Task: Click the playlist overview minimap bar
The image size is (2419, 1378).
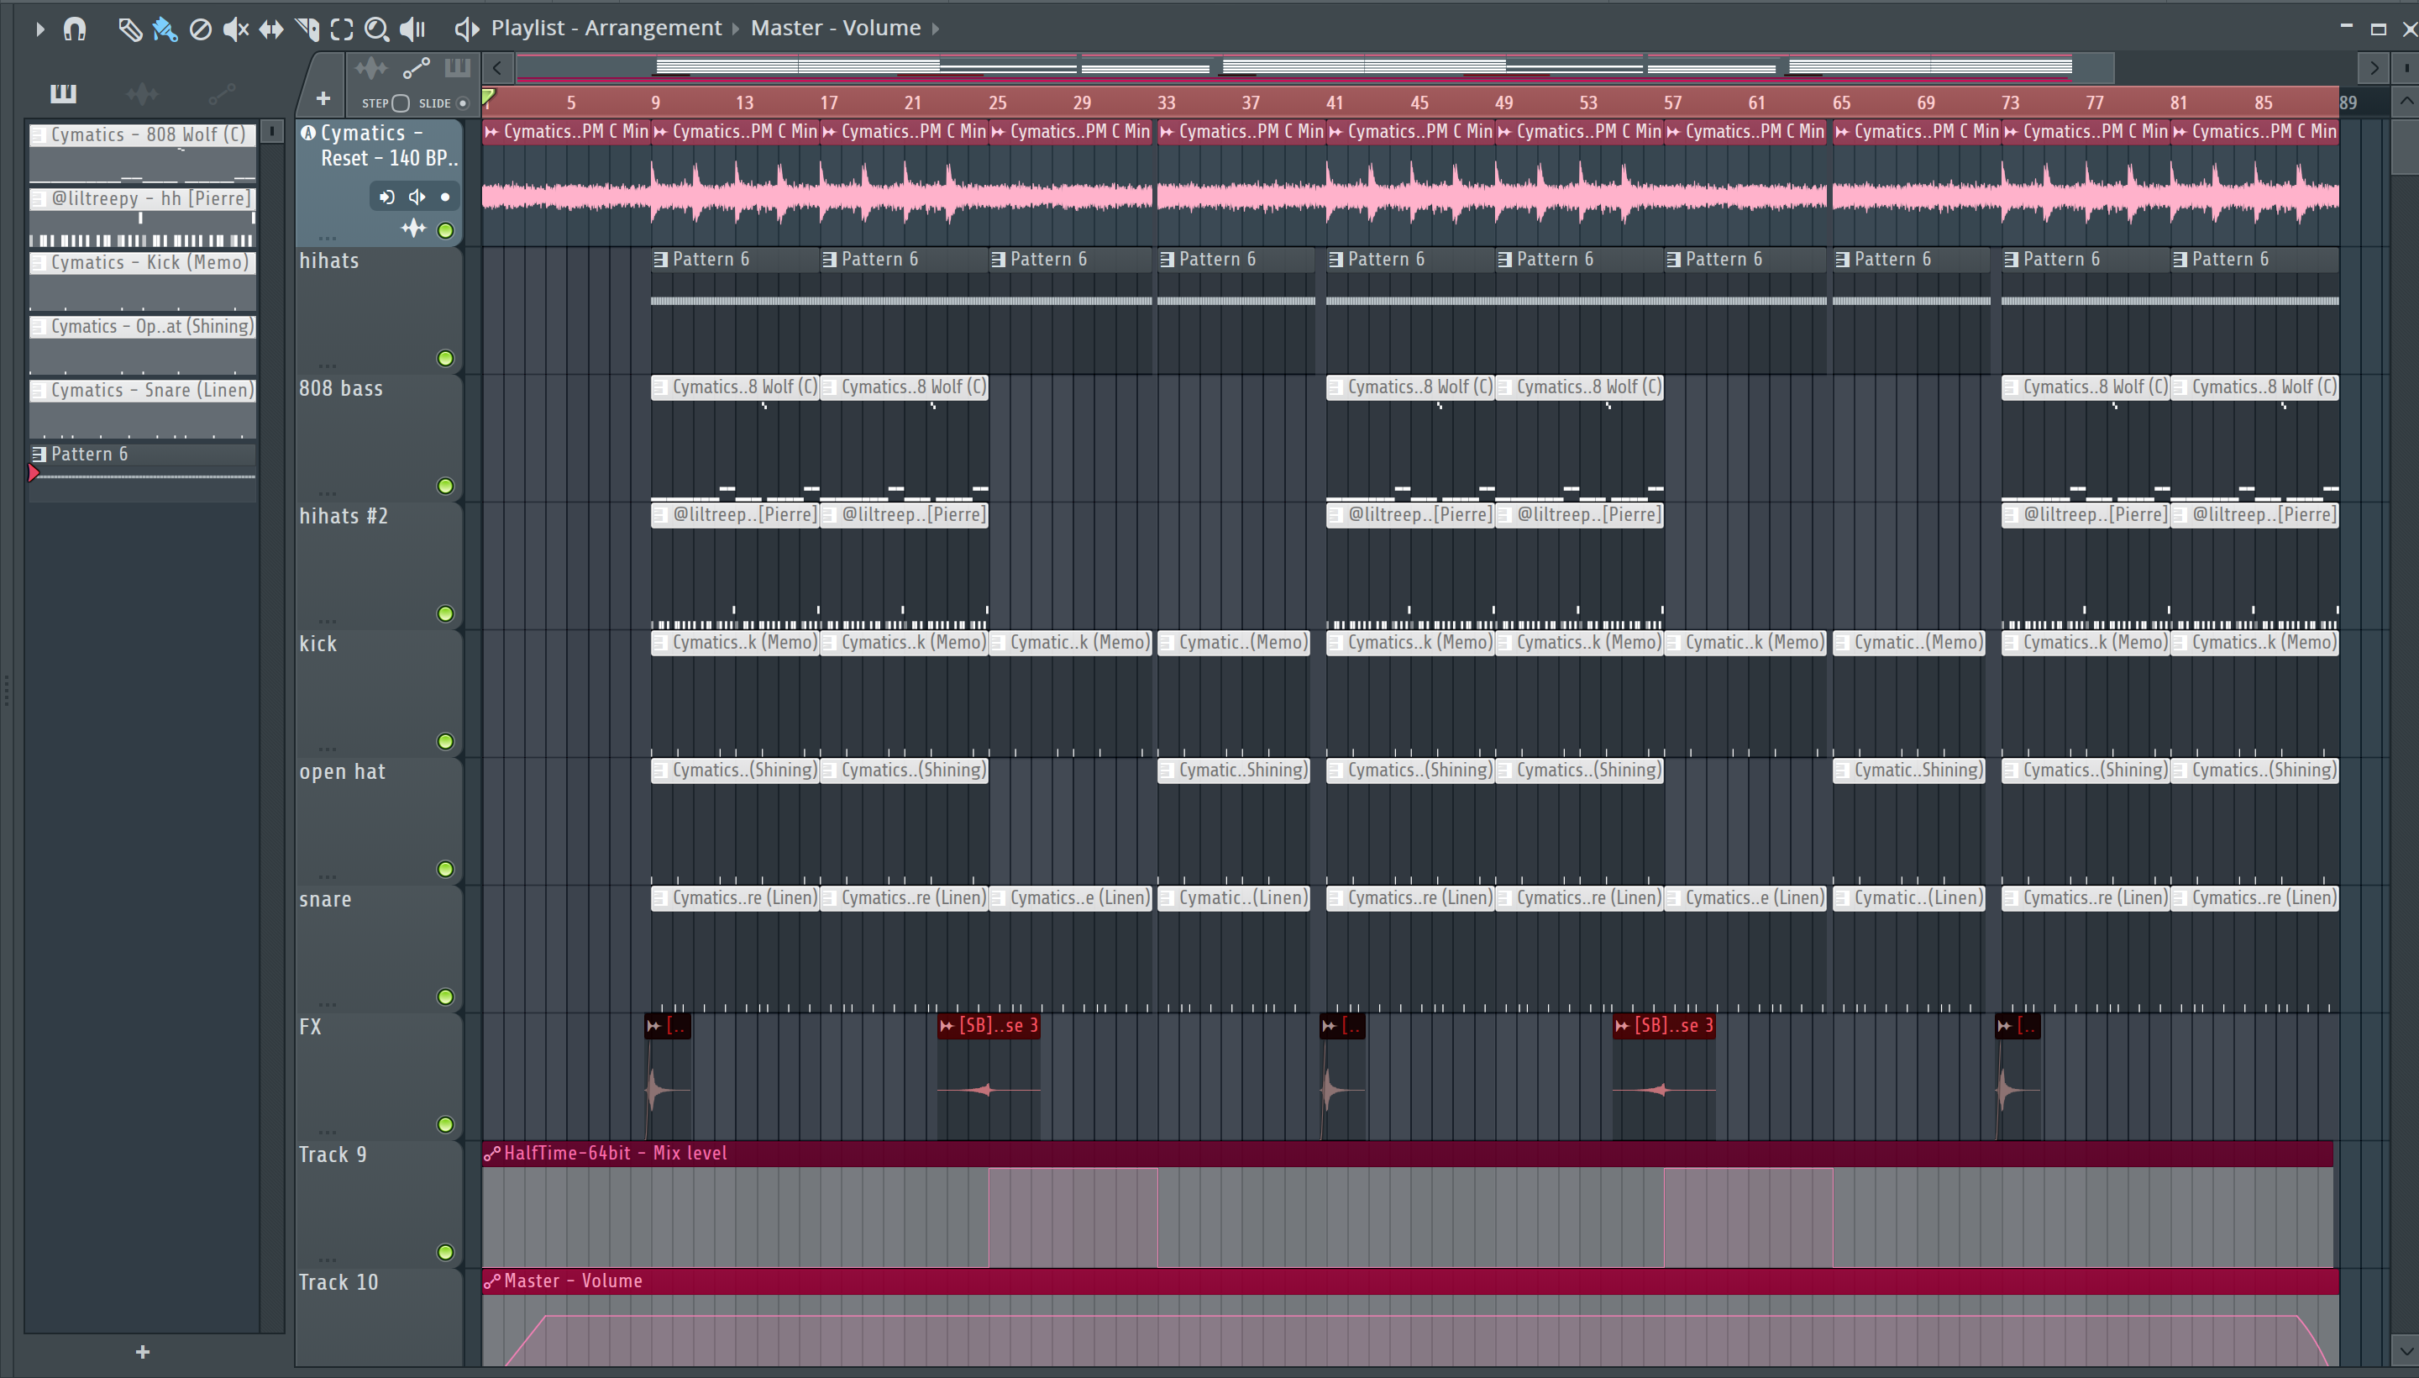Action: (1315, 67)
